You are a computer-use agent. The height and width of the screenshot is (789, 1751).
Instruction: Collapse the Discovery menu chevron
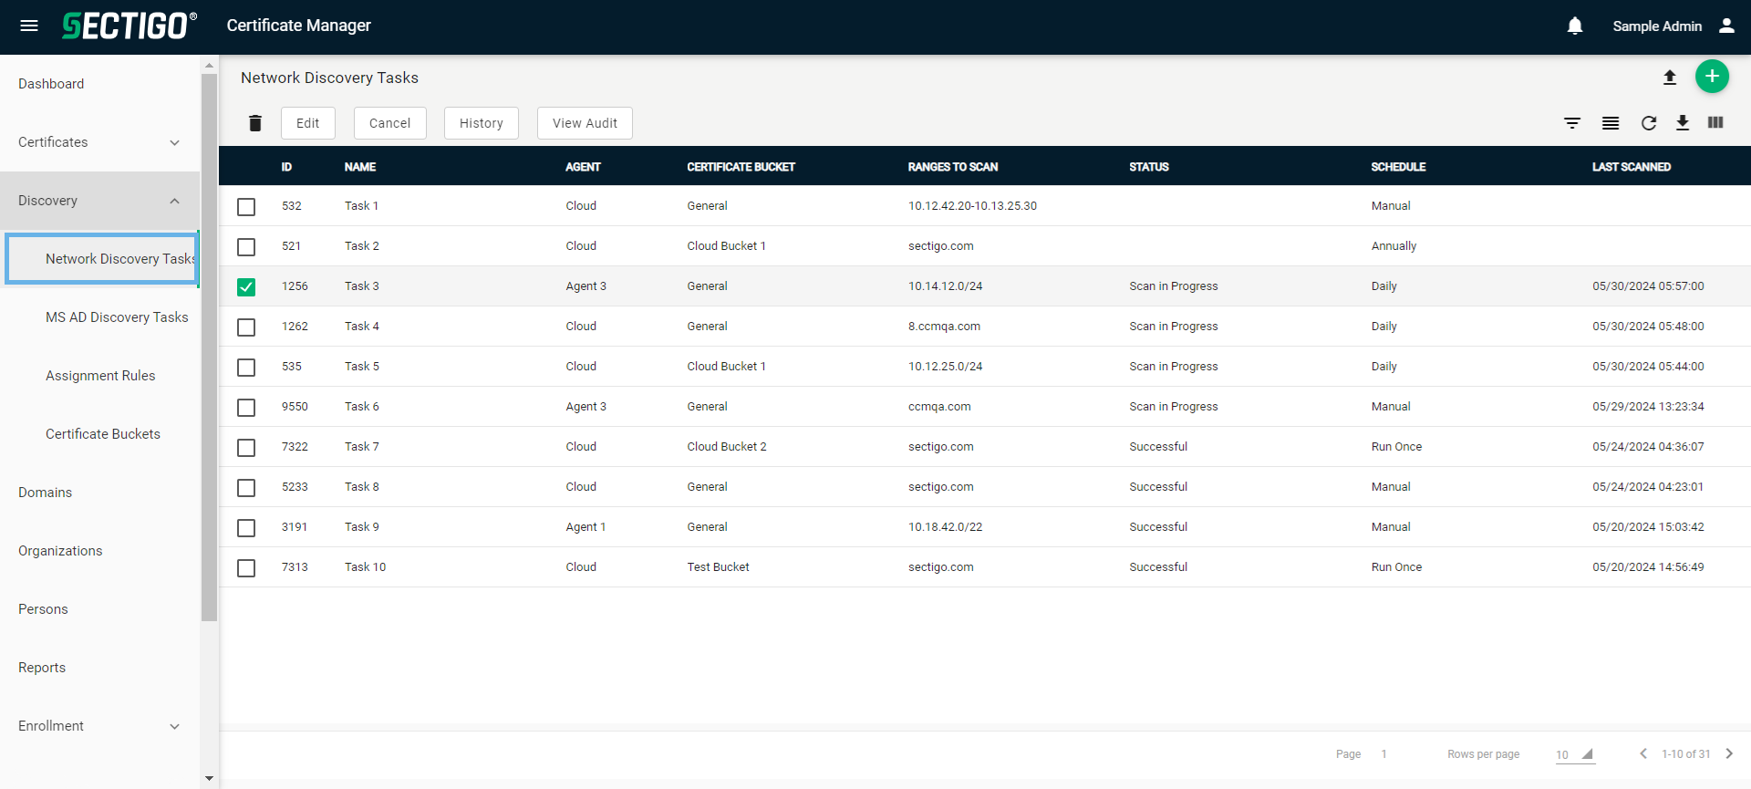[175, 201]
